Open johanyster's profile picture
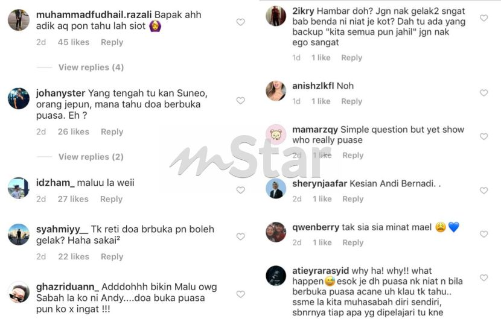Viewport: 501px width, 319px height. tap(19, 99)
